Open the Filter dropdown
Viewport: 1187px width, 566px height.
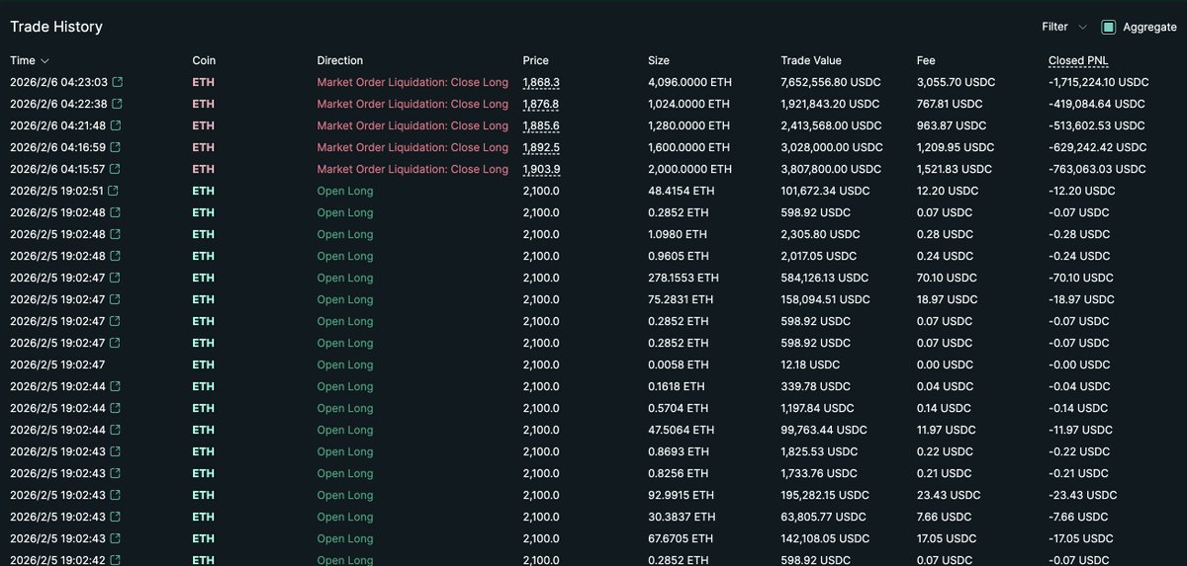pyautogui.click(x=1064, y=28)
